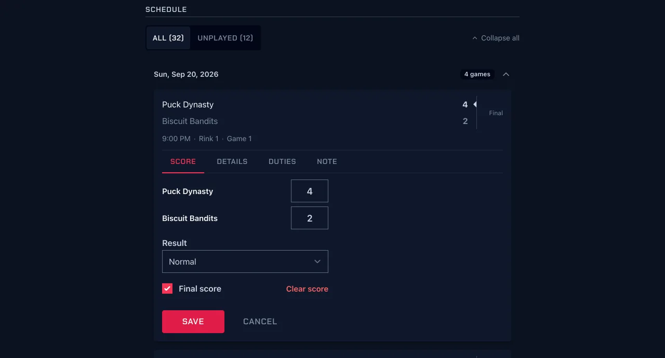Click the Final status label

[x=496, y=113]
